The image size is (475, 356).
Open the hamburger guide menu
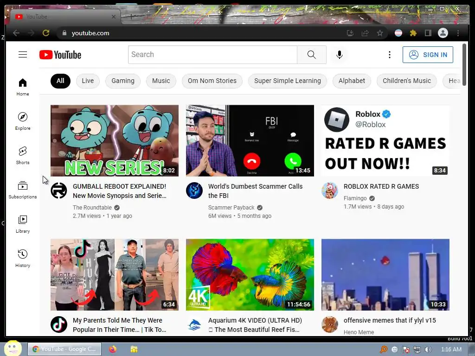coord(23,55)
